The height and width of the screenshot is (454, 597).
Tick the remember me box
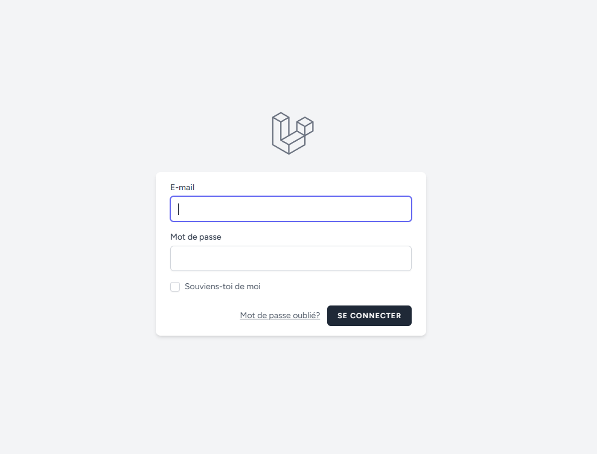coord(175,287)
